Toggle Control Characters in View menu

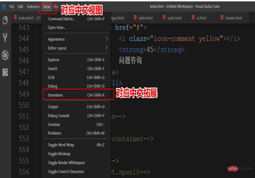tap(66, 172)
